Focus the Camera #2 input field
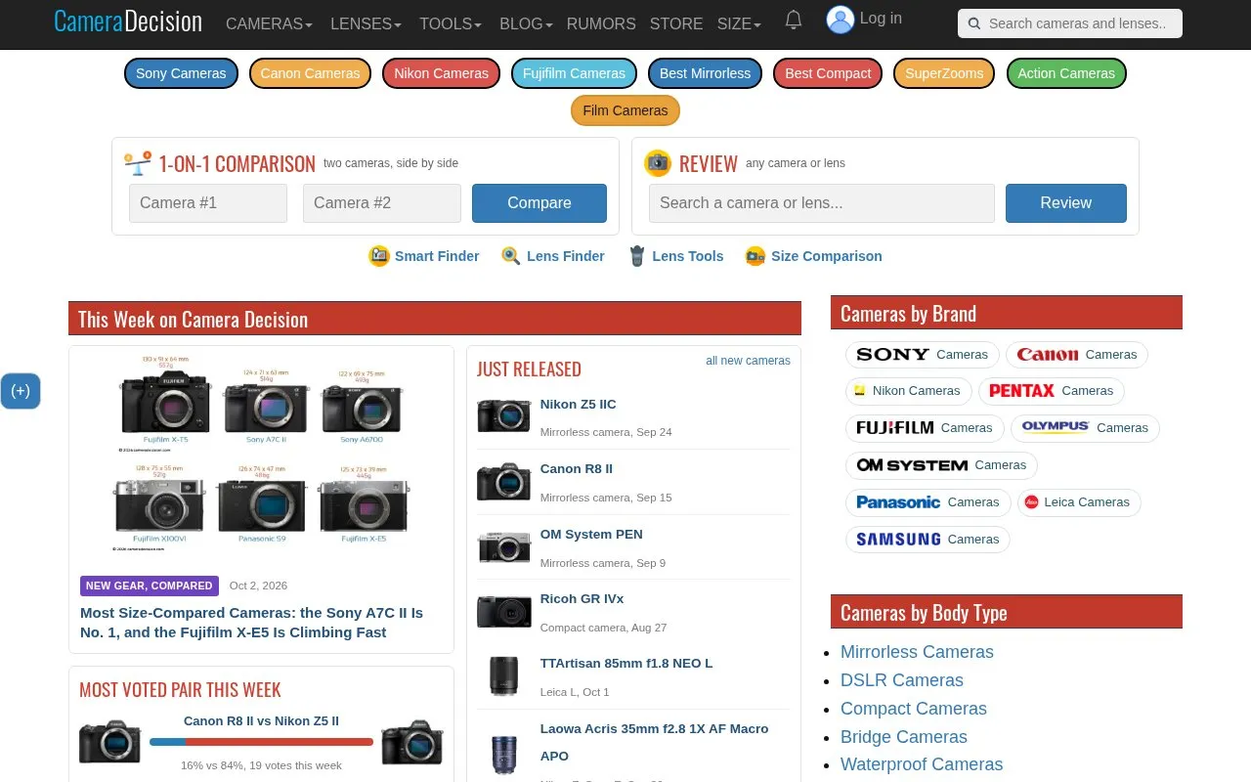 click(382, 203)
